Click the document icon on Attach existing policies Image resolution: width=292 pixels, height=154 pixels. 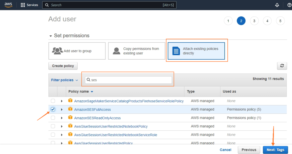(176, 51)
